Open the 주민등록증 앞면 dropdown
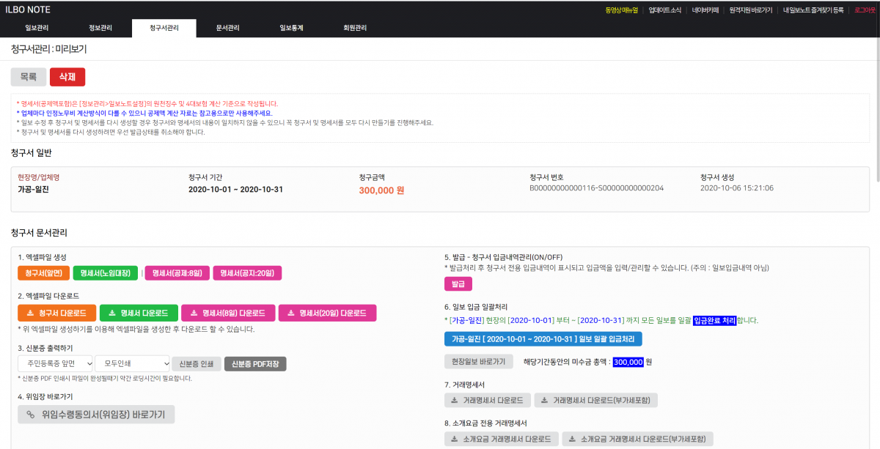This screenshot has height=449, width=880. pos(56,363)
